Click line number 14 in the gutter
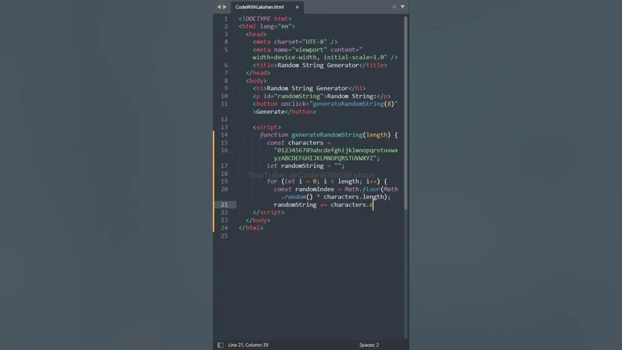 (x=224, y=135)
